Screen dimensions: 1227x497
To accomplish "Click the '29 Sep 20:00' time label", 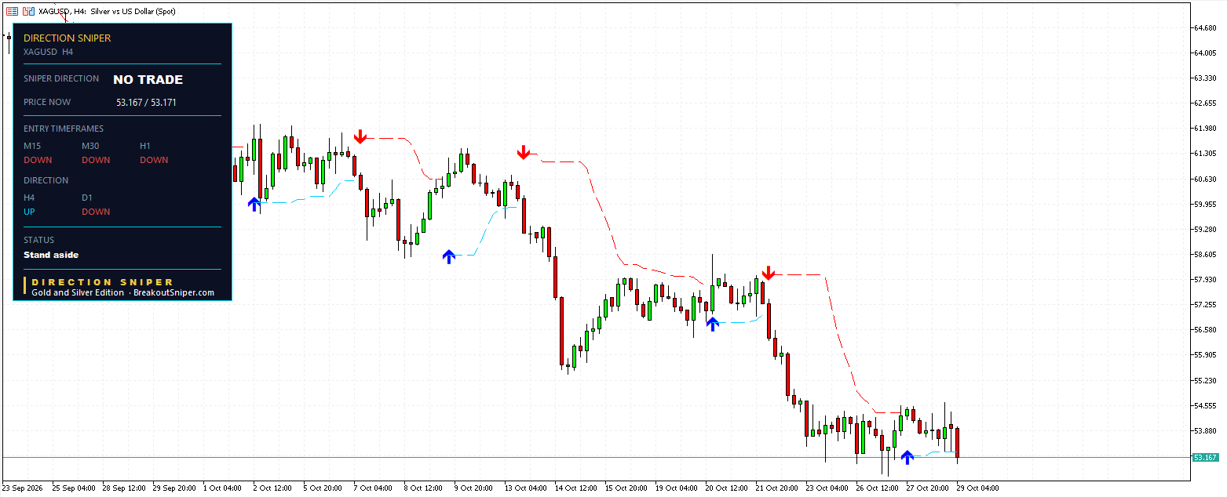I will pos(174,488).
